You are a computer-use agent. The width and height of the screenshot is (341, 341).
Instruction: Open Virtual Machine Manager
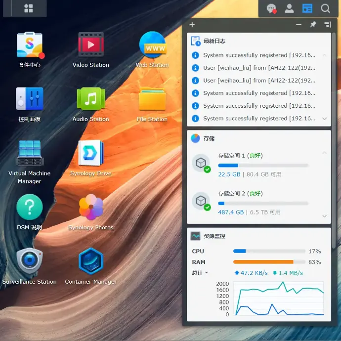click(29, 154)
